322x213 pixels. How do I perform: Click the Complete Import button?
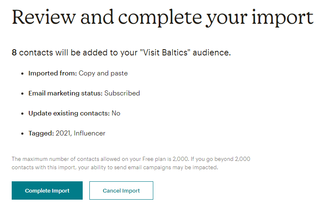click(47, 190)
